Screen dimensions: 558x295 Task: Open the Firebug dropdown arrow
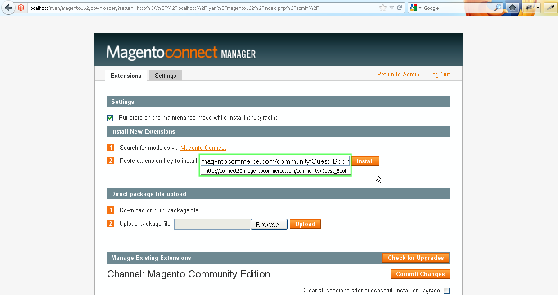(x=538, y=8)
